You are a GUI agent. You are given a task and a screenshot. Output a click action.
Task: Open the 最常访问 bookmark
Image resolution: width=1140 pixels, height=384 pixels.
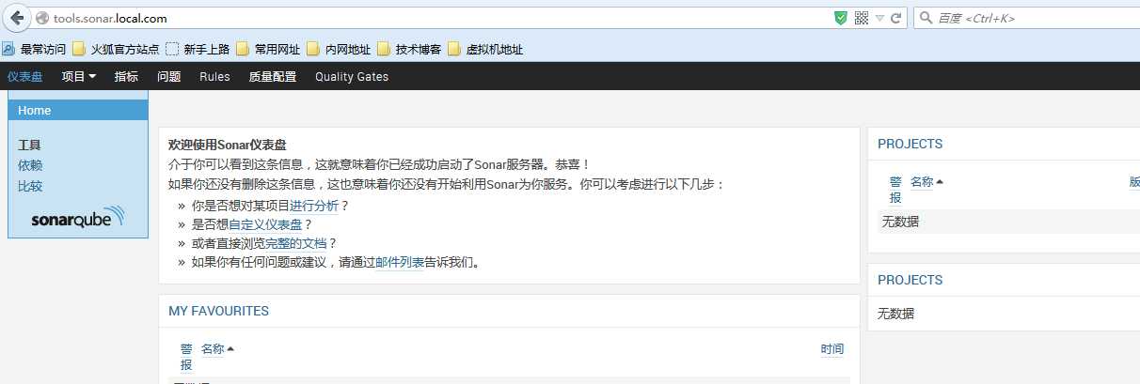(x=35, y=49)
